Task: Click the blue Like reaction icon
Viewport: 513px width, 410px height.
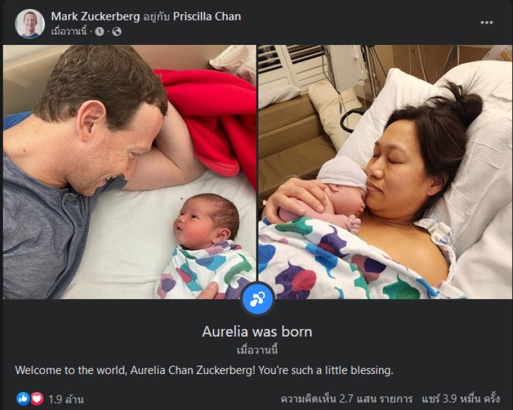Action: click(x=23, y=398)
